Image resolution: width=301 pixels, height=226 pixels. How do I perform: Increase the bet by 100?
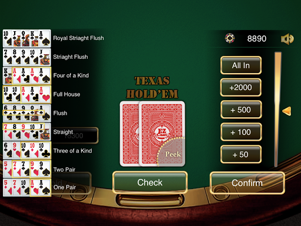(x=241, y=132)
